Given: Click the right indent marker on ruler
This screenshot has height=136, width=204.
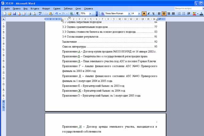Looking at the screenshot, I should 157,20.
